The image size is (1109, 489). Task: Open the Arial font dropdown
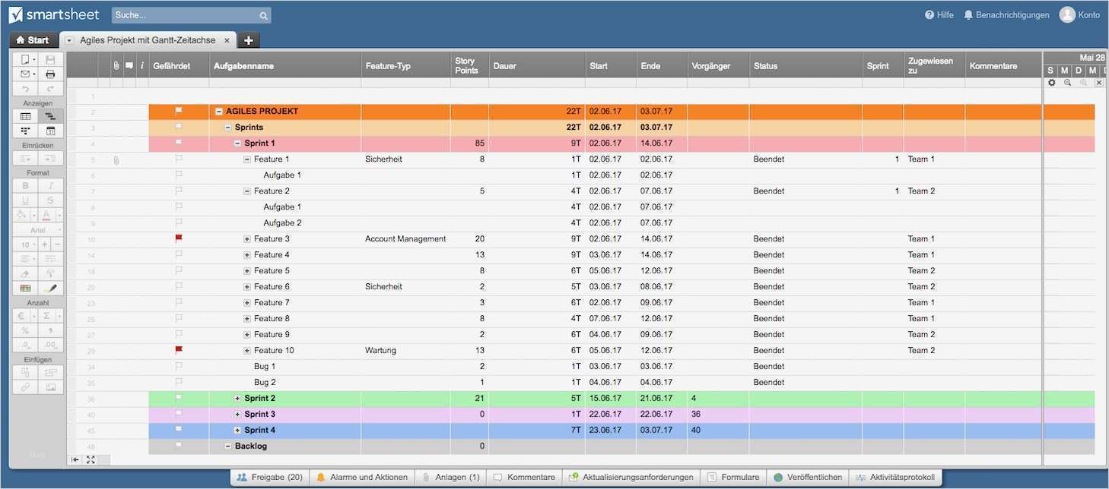click(x=38, y=230)
